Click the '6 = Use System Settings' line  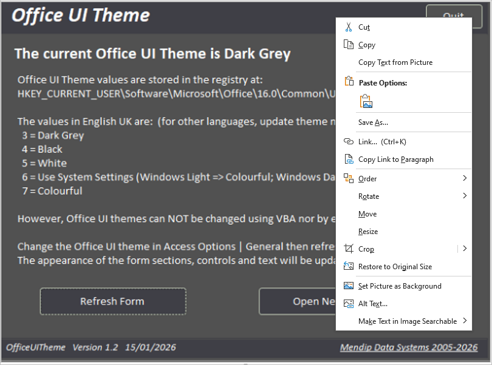tap(179, 177)
